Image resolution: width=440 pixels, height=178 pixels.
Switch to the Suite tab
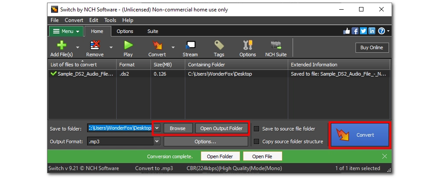(x=153, y=31)
